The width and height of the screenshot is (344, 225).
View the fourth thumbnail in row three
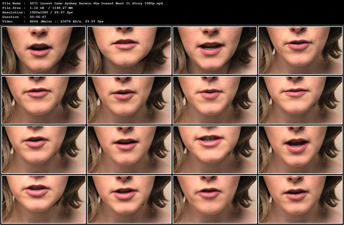point(300,150)
